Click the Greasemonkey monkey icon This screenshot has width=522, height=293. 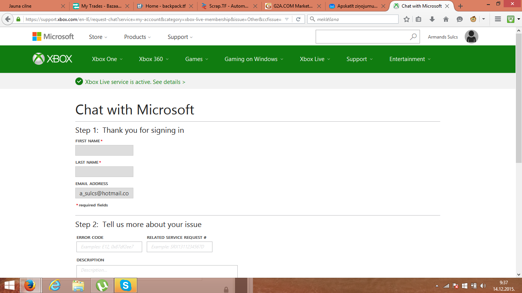[x=473, y=19]
